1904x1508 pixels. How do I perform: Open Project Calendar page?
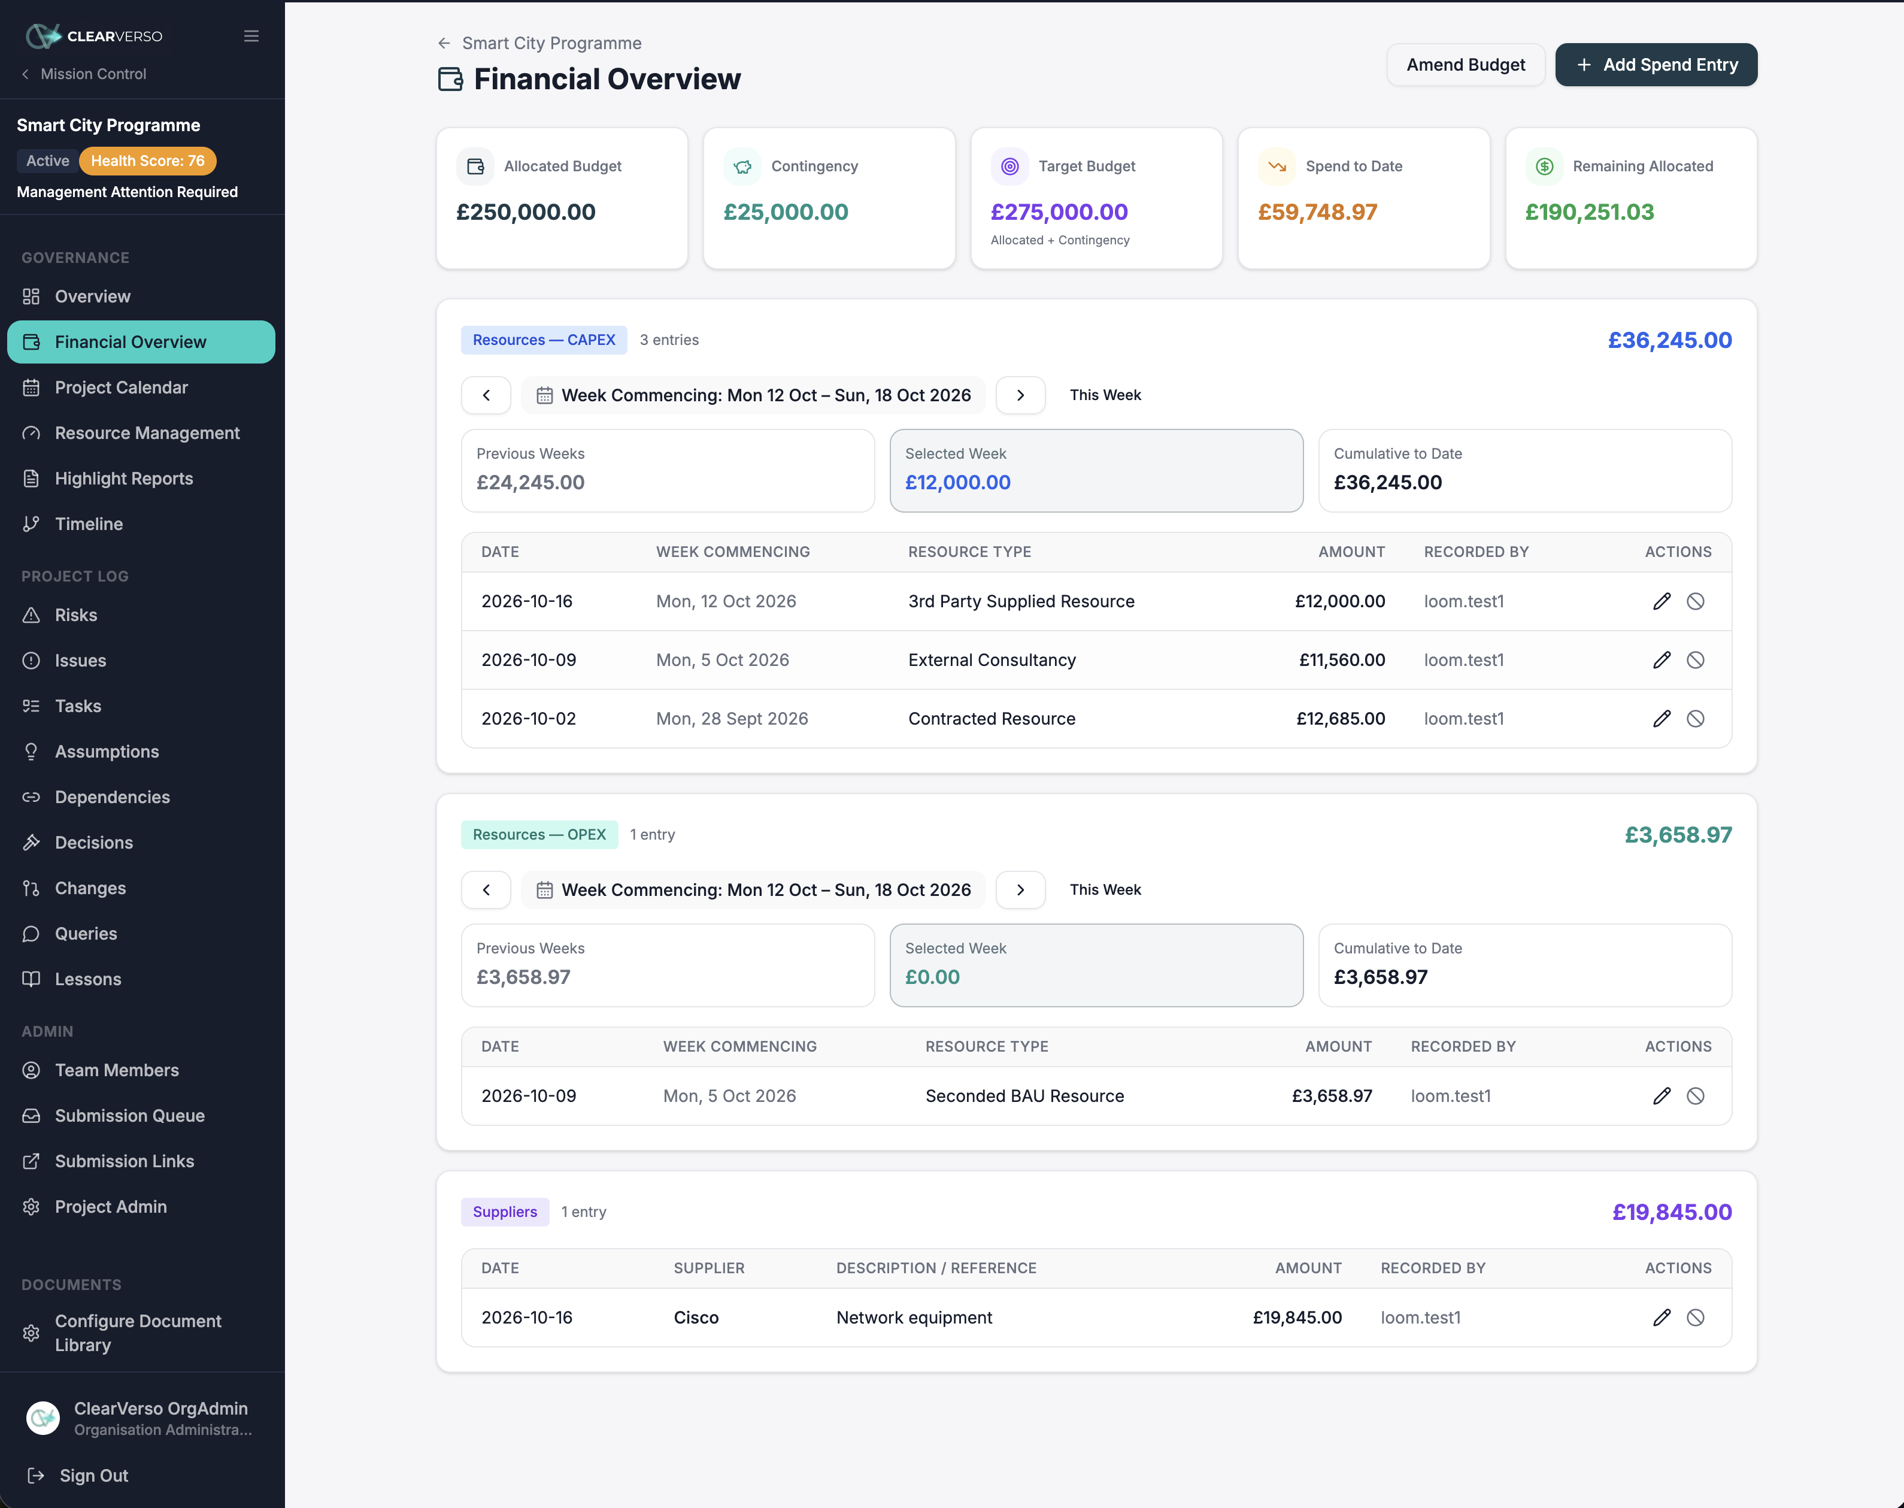(x=141, y=387)
